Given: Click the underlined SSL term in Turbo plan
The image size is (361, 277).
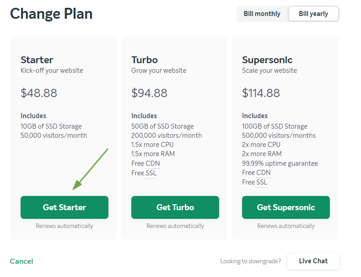Looking at the screenshot, I should pos(151,173).
